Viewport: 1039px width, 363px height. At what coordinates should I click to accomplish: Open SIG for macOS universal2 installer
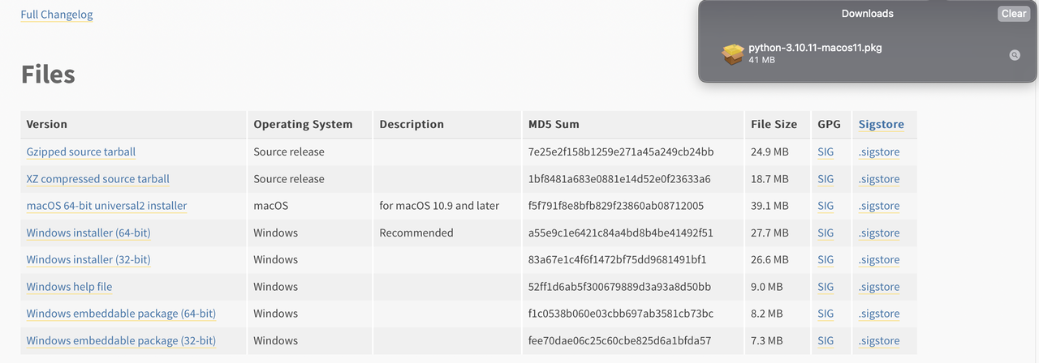(x=826, y=206)
